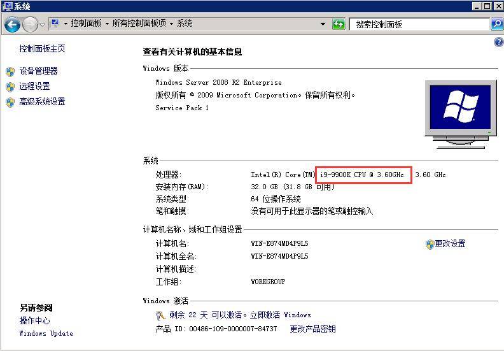Click shield icon next to 高级系统设置
The image size is (504, 351).
[x=10, y=103]
